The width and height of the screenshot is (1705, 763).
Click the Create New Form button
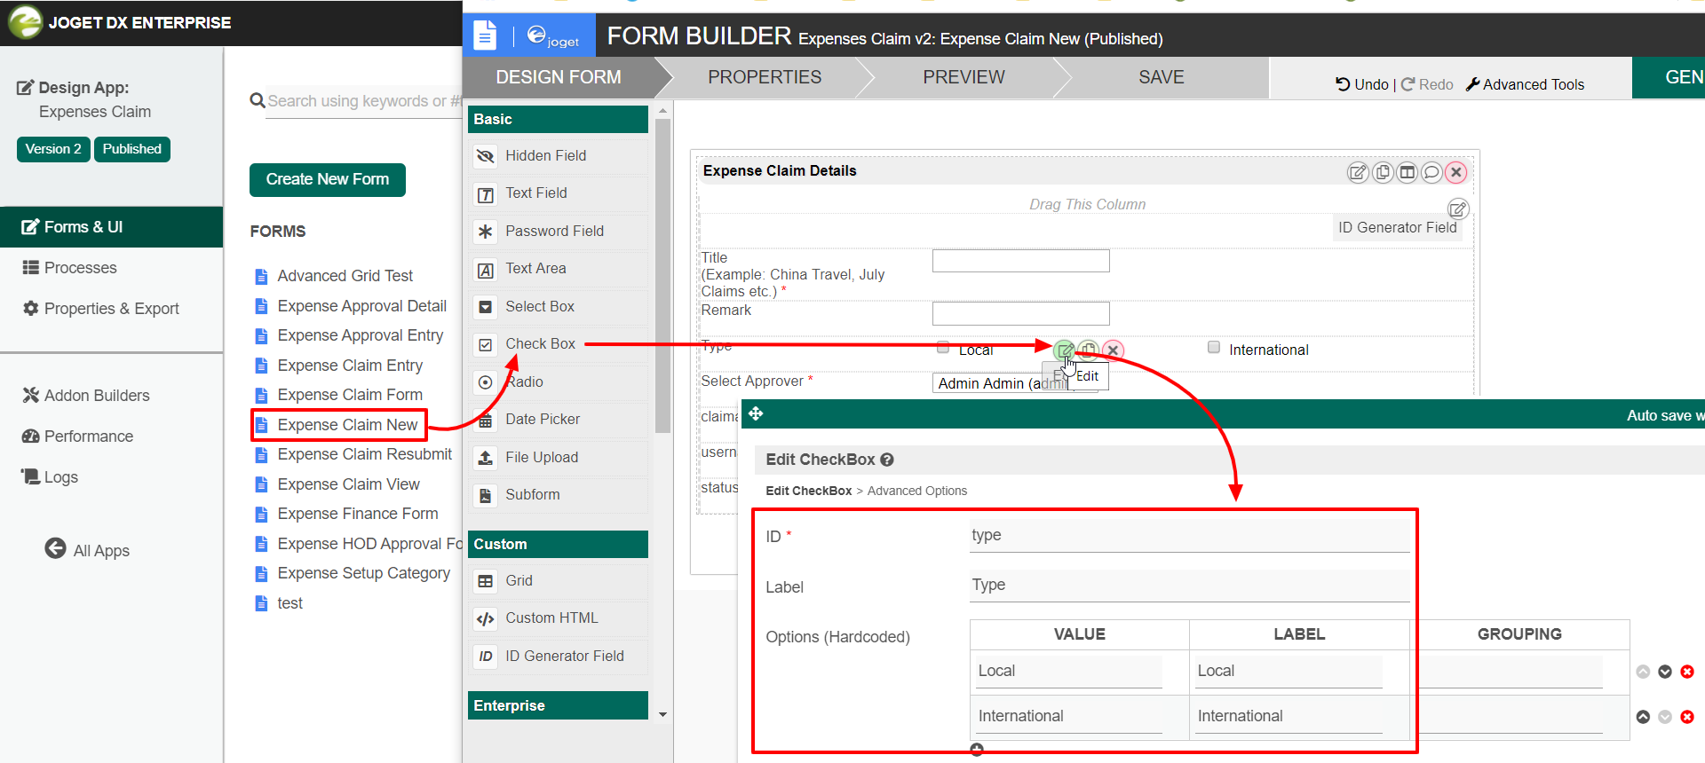328,179
